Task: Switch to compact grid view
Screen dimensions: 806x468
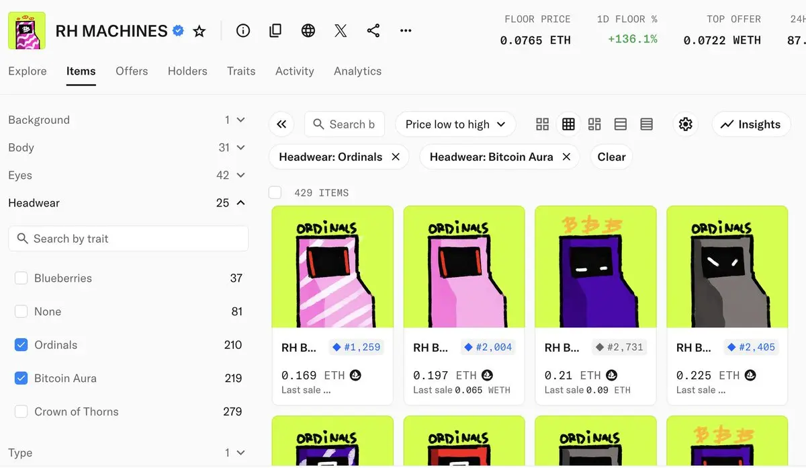Action: tap(569, 124)
